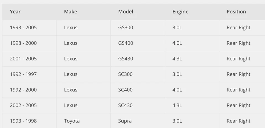Select the SC430 model cell
Viewport: 265px width, 128px height.
tap(125, 105)
